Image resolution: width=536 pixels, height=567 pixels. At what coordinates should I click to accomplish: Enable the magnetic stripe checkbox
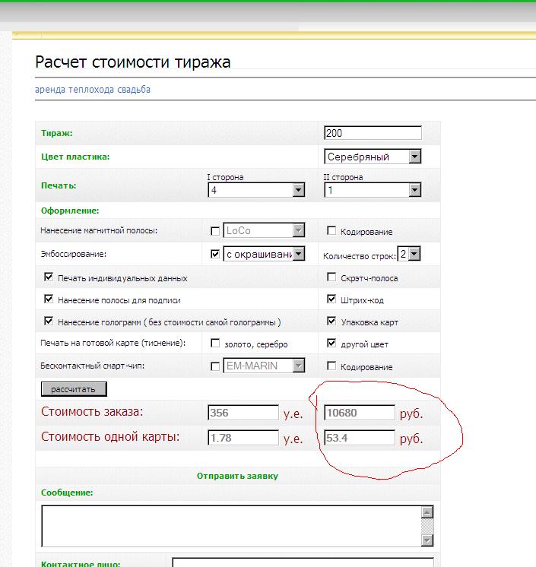point(215,231)
